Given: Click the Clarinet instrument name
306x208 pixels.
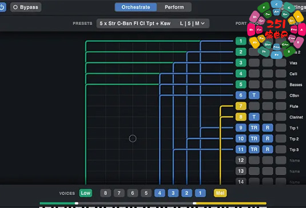Looking at the screenshot, I should (x=296, y=117).
